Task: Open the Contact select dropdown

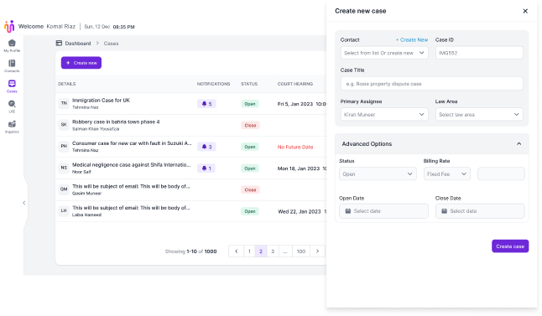Action: (384, 53)
